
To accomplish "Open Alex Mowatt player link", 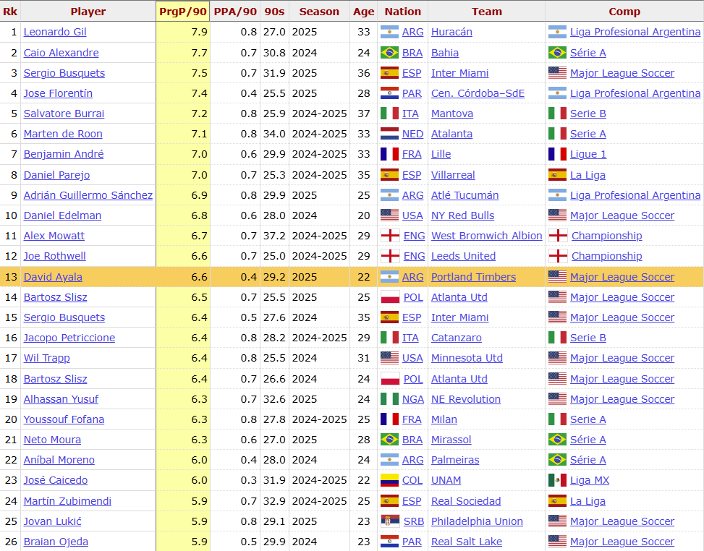I will (54, 236).
